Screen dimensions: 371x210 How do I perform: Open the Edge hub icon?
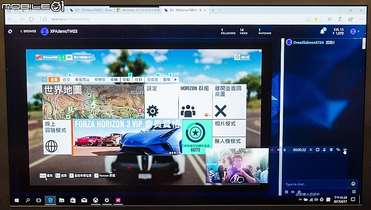[x=330, y=19]
